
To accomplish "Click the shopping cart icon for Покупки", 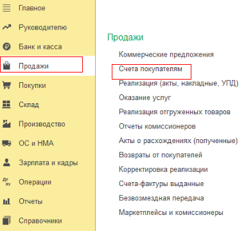I will point(6,85).
